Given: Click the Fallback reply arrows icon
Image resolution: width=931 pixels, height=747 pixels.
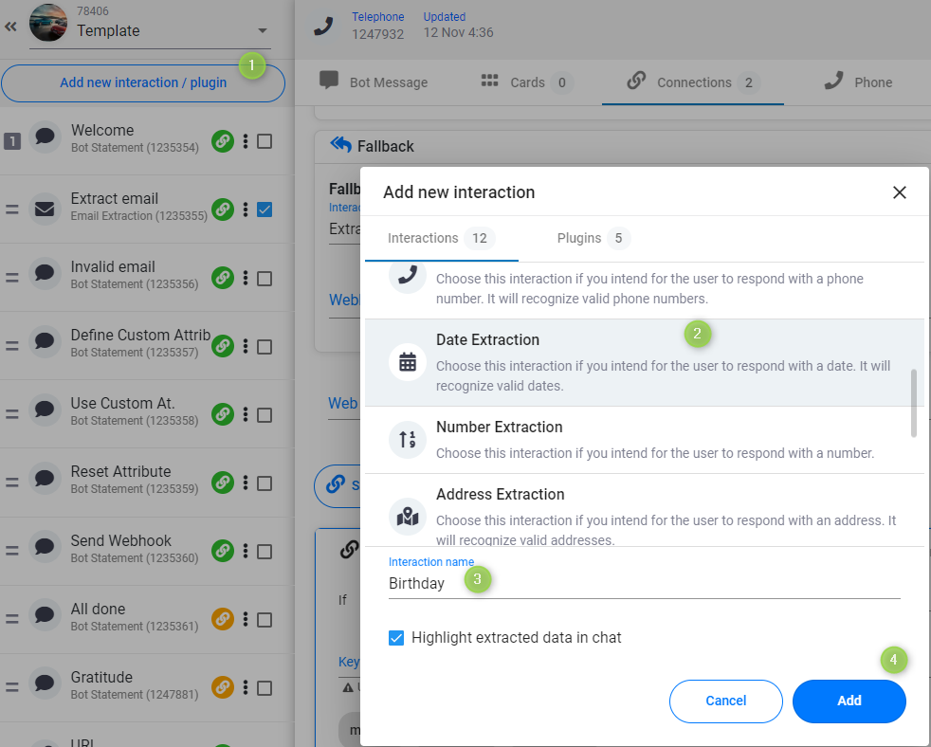Looking at the screenshot, I should 340,144.
